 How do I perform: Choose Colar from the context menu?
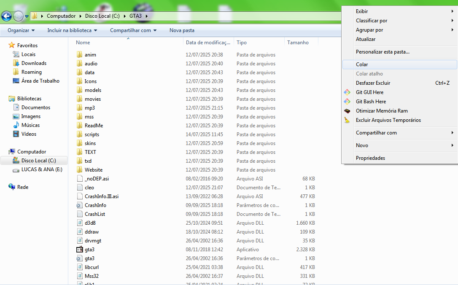(362, 65)
